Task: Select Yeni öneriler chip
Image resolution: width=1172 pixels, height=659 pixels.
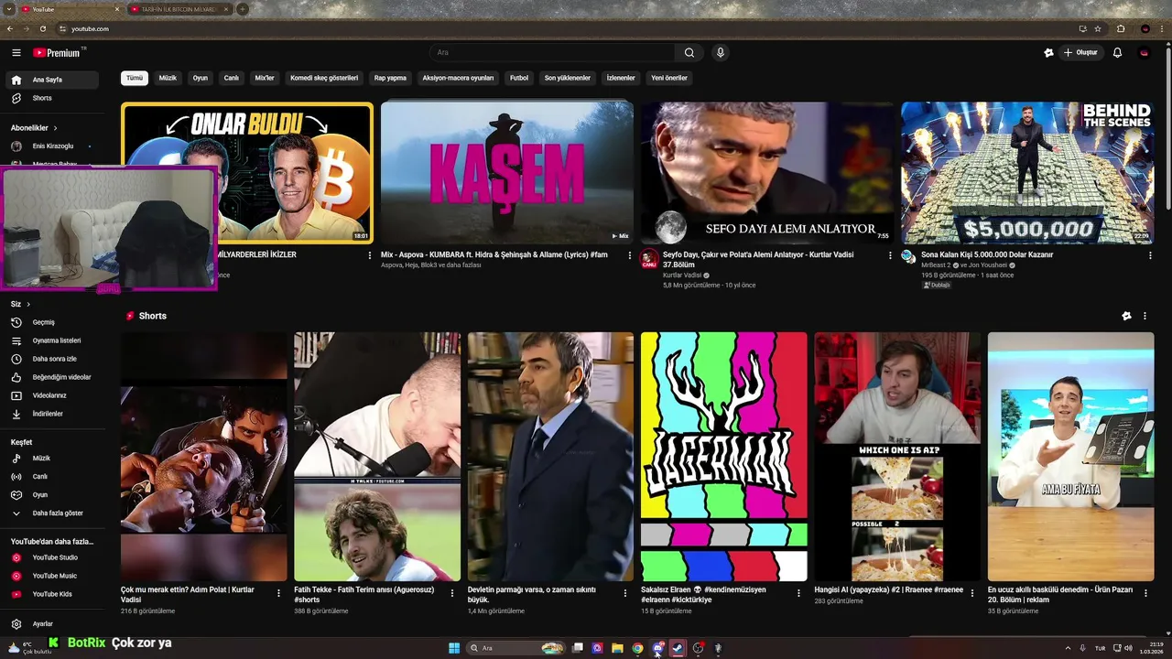Action: 669,78
